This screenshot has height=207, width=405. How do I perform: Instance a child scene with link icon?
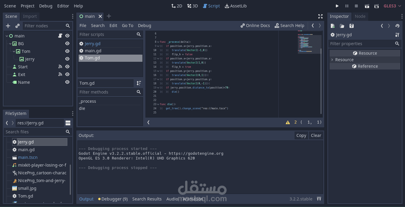click(18, 26)
